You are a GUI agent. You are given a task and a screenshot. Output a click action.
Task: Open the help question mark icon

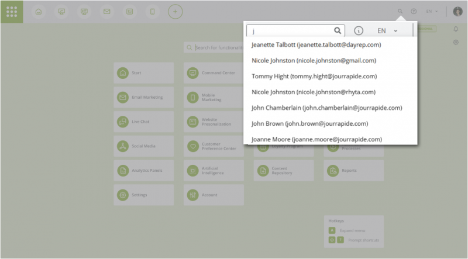click(414, 11)
